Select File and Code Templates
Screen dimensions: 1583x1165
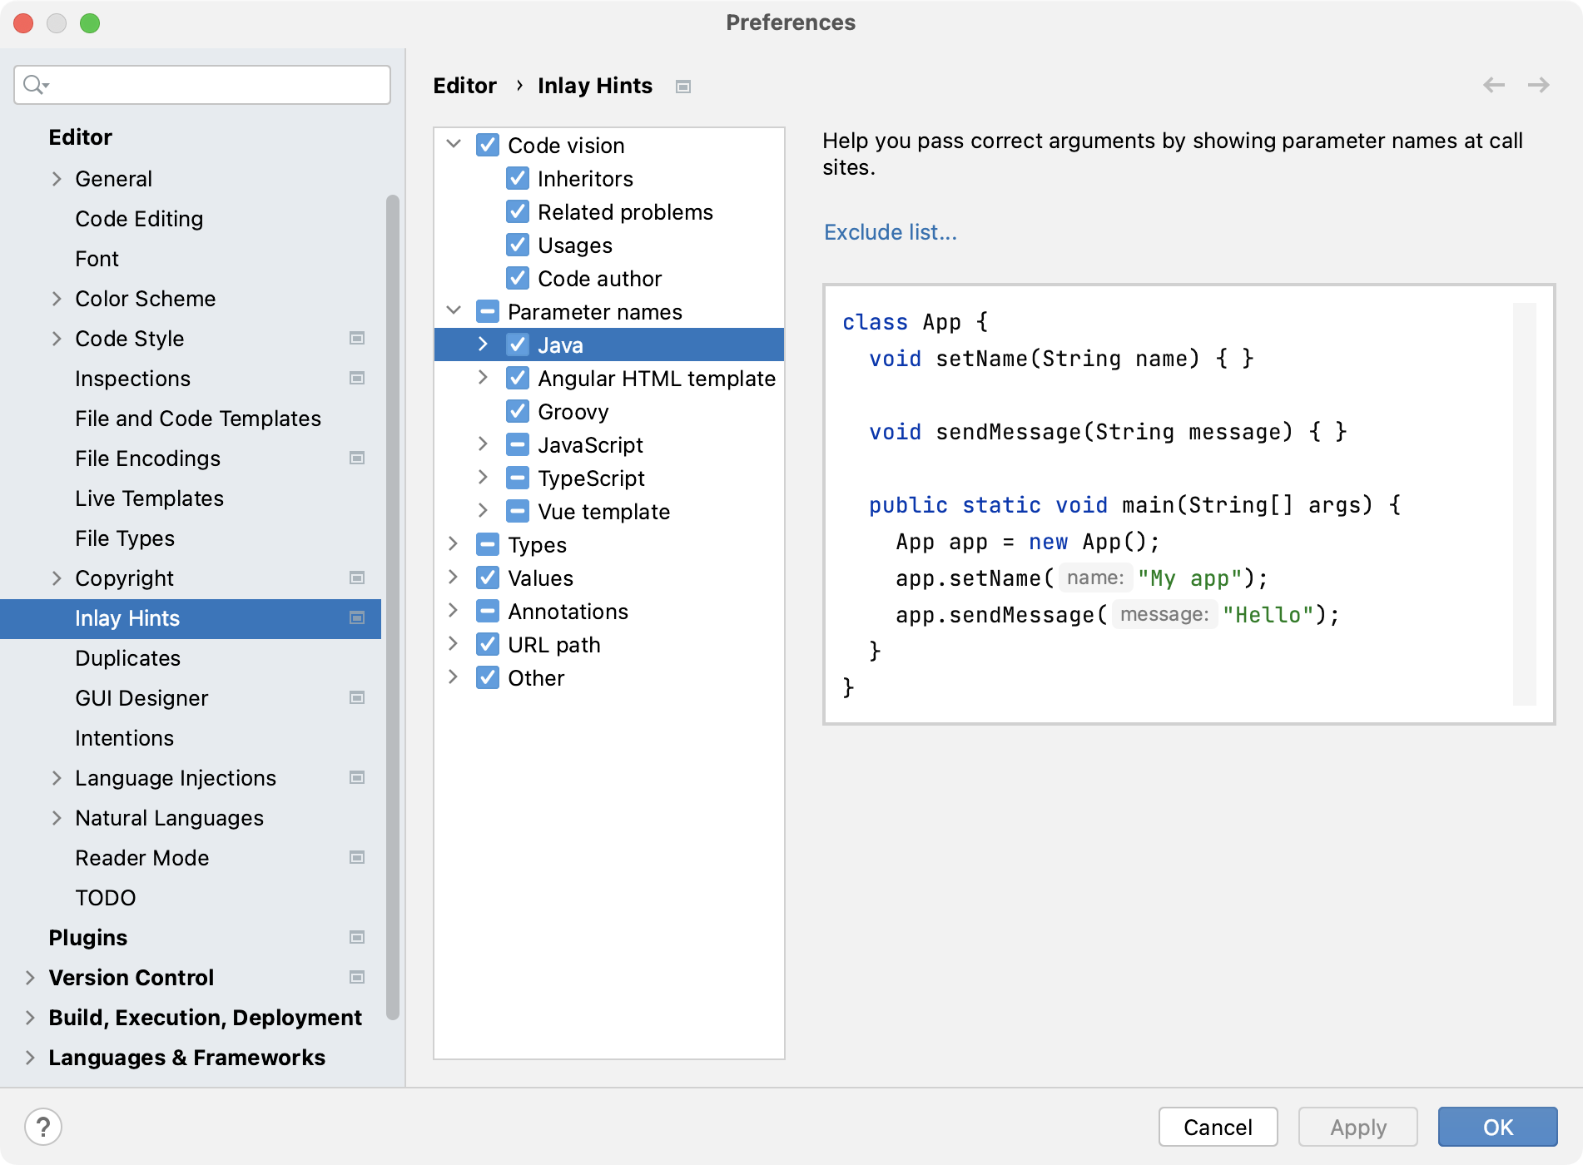(198, 419)
